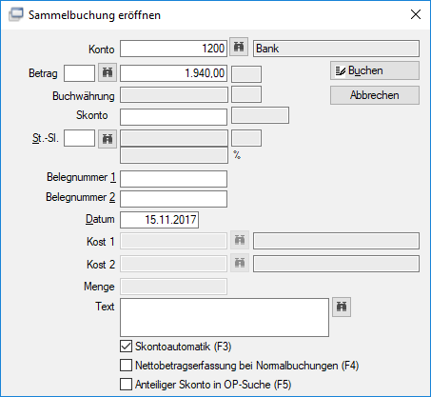The width and height of the screenshot is (431, 397).
Task: Click the window icon in the title bar
Action: coord(16,14)
